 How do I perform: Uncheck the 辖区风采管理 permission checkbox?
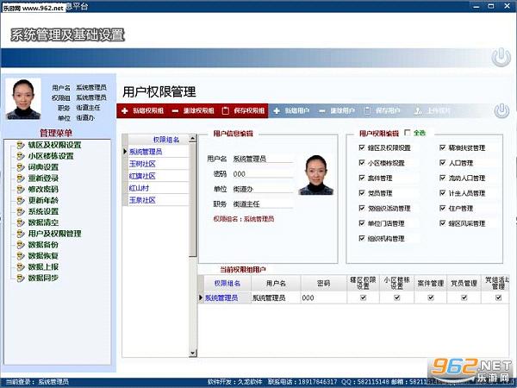[443, 223]
